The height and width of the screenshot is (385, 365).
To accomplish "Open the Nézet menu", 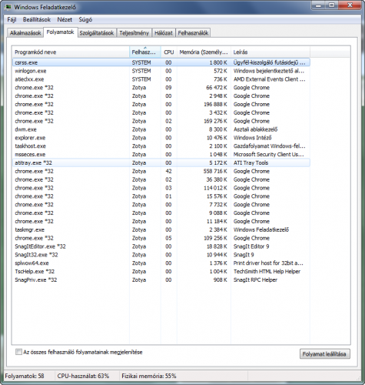I will coord(65,19).
